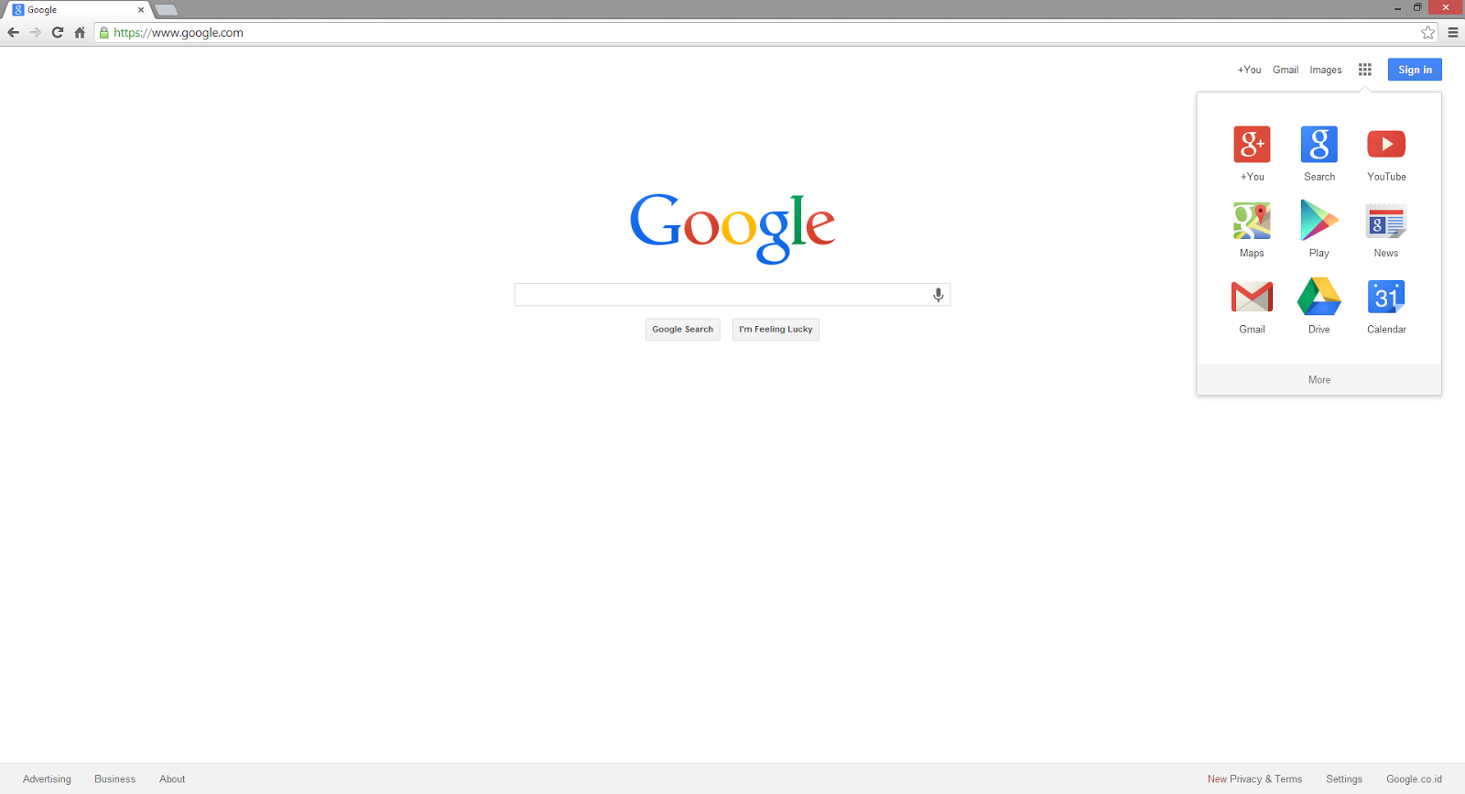Image resolution: width=1465 pixels, height=794 pixels.
Task: Toggle the apps grid launcher icon
Action: (x=1364, y=70)
